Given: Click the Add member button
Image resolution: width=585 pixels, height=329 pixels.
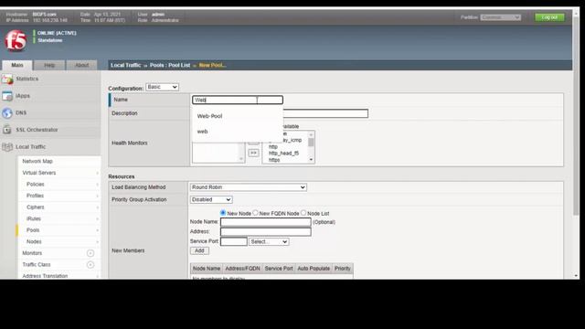Looking at the screenshot, I should pos(199,250).
